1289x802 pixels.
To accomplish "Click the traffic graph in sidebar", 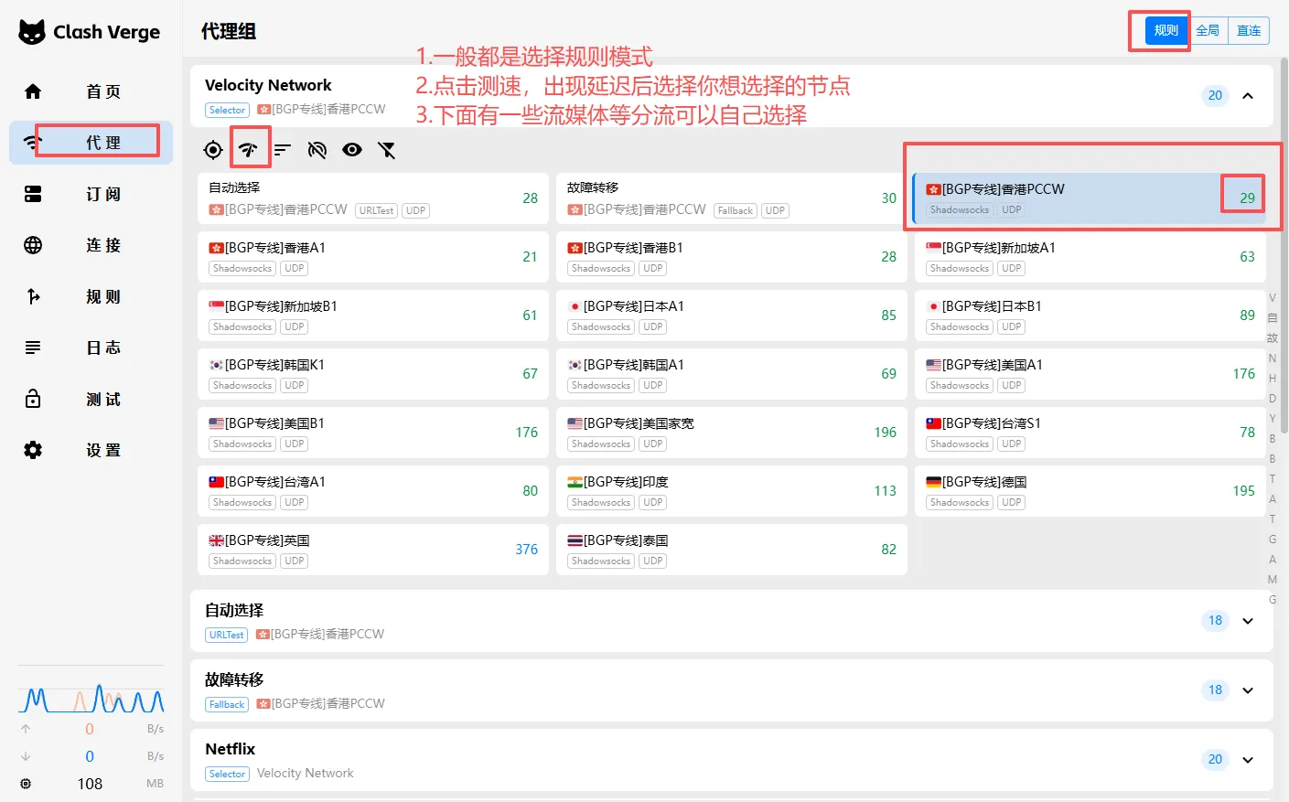I will point(91,699).
